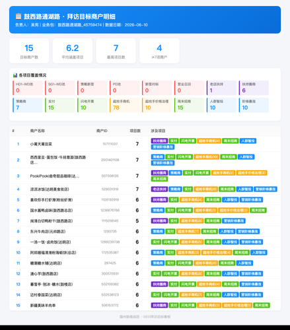This screenshot has height=330, width=290.
Task: Click the # column header
Action: coord(13,131)
